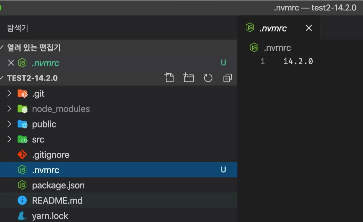Expand the .git folder
The height and width of the screenshot is (222, 363).
pos(9,93)
